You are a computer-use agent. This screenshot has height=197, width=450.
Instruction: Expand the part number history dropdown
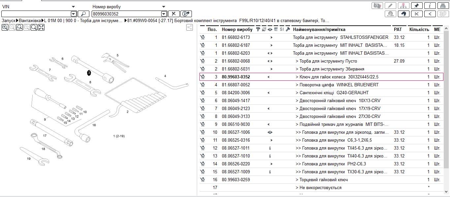pos(164,14)
